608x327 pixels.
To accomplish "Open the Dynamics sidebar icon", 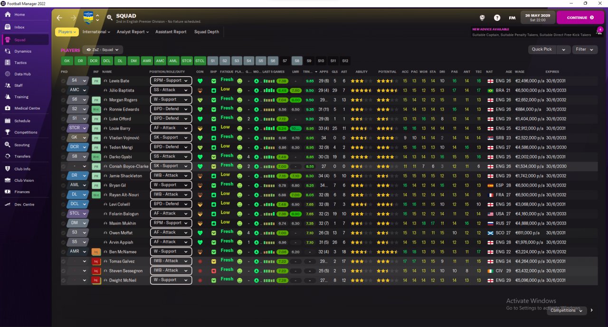I will (7, 51).
